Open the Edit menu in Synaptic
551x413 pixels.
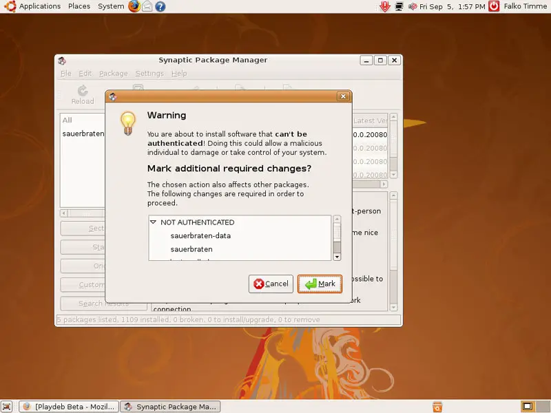click(85, 74)
